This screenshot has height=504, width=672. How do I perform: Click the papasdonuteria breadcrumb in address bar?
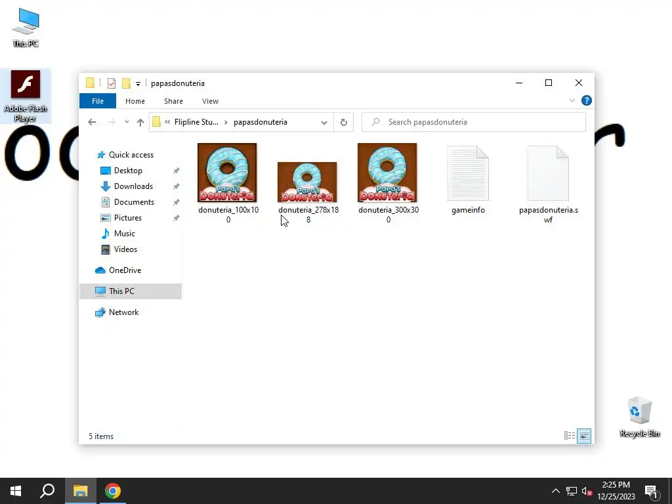coord(261,122)
